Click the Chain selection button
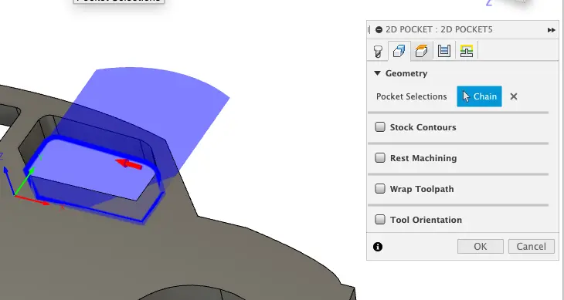This screenshot has height=300, width=564. (479, 96)
